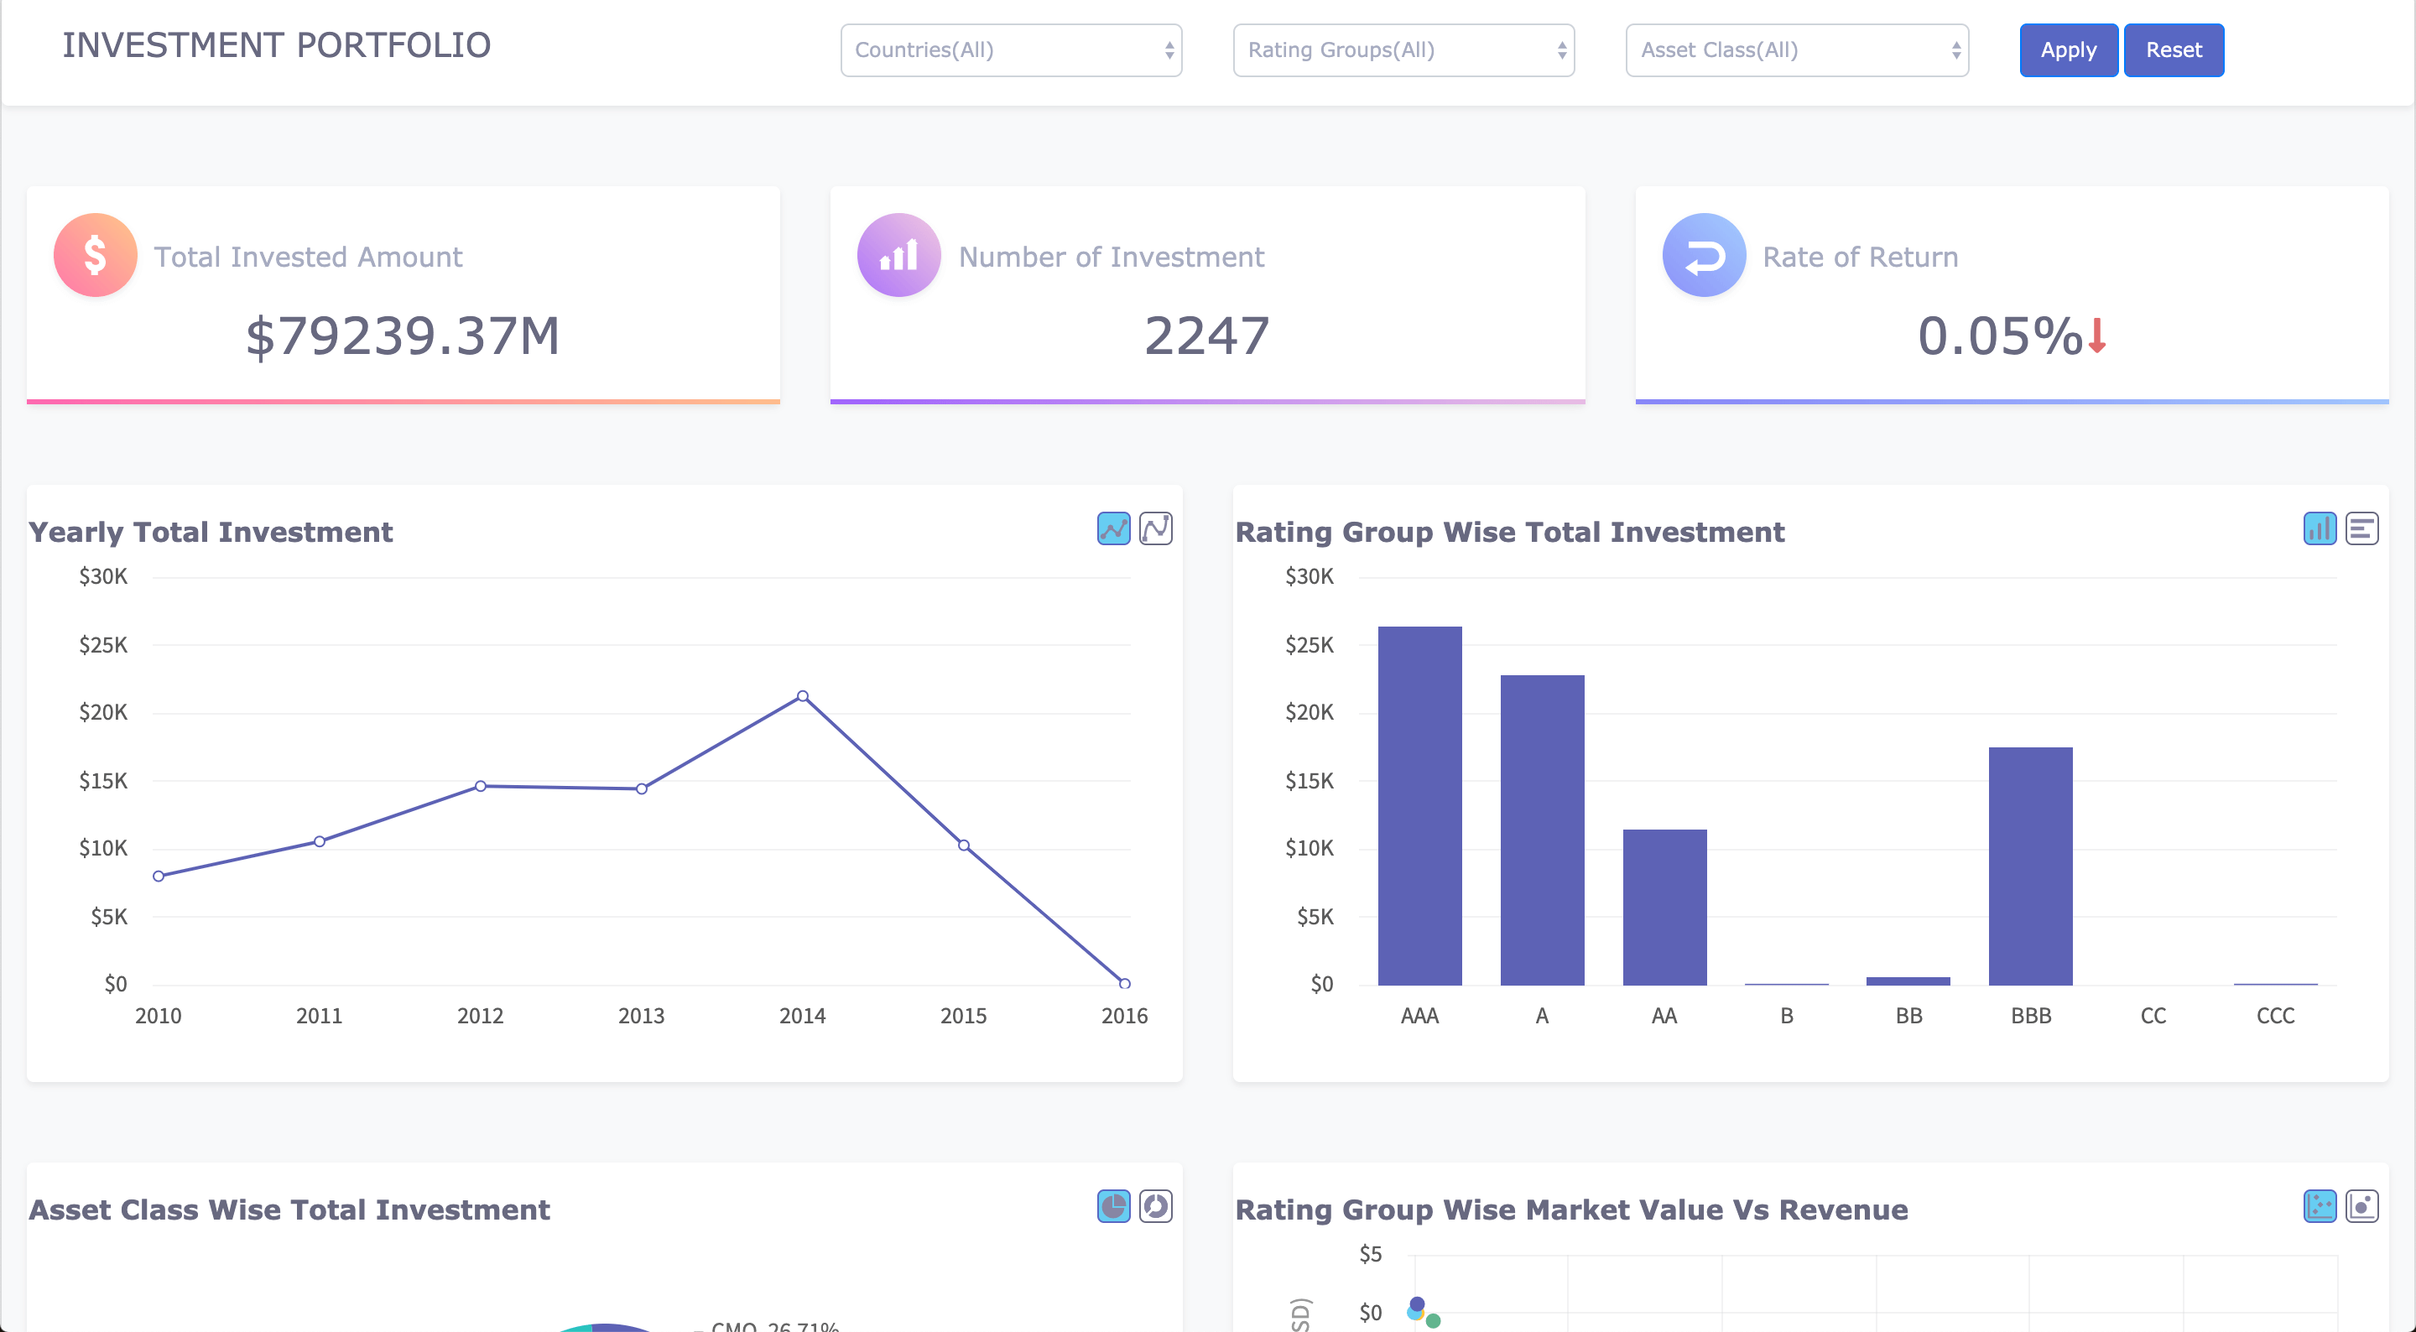Switch Rating Group chart to table view
Image resolution: width=2416 pixels, height=1332 pixels.
[2361, 528]
